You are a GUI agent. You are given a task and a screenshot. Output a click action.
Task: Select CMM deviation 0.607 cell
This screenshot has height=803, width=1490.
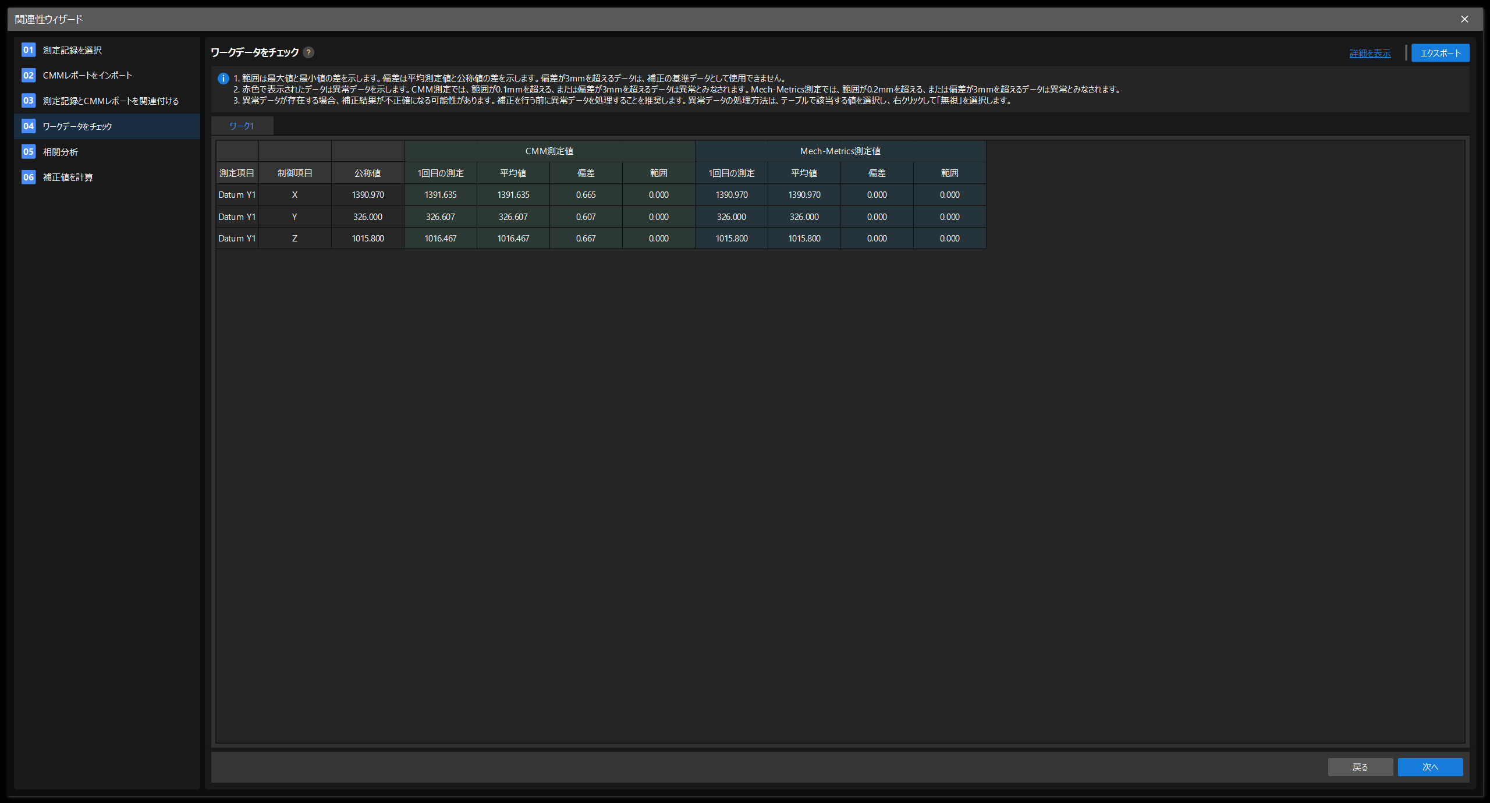pyautogui.click(x=586, y=217)
